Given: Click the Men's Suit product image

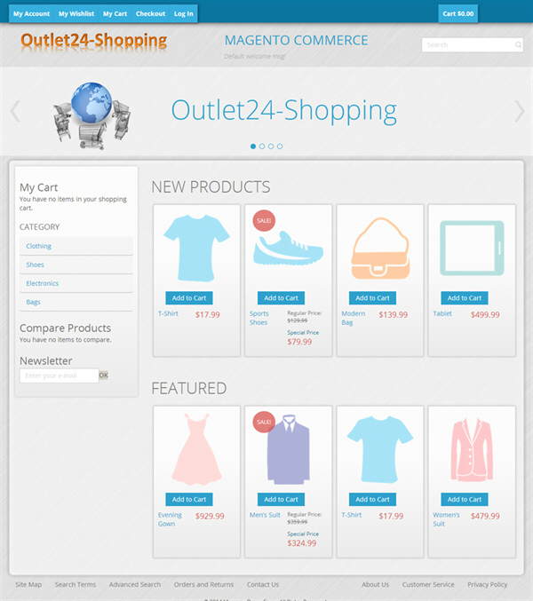Looking at the screenshot, I should pos(289,449).
